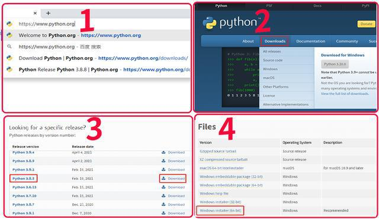
Task: Click the 'Operating System' column header
Action: (x=297, y=143)
